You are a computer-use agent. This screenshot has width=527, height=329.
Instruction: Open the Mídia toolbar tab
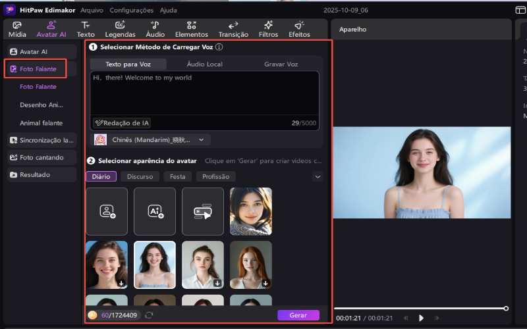pyautogui.click(x=17, y=29)
